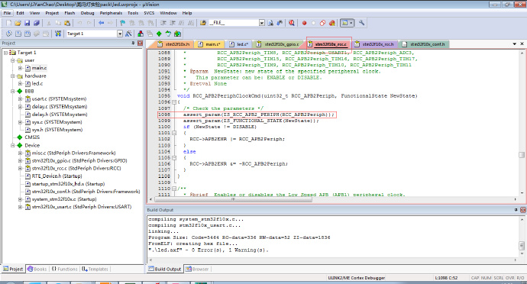Open the SVCS menu
Image resolution: width=527 pixels, height=284 pixels.
(x=149, y=13)
